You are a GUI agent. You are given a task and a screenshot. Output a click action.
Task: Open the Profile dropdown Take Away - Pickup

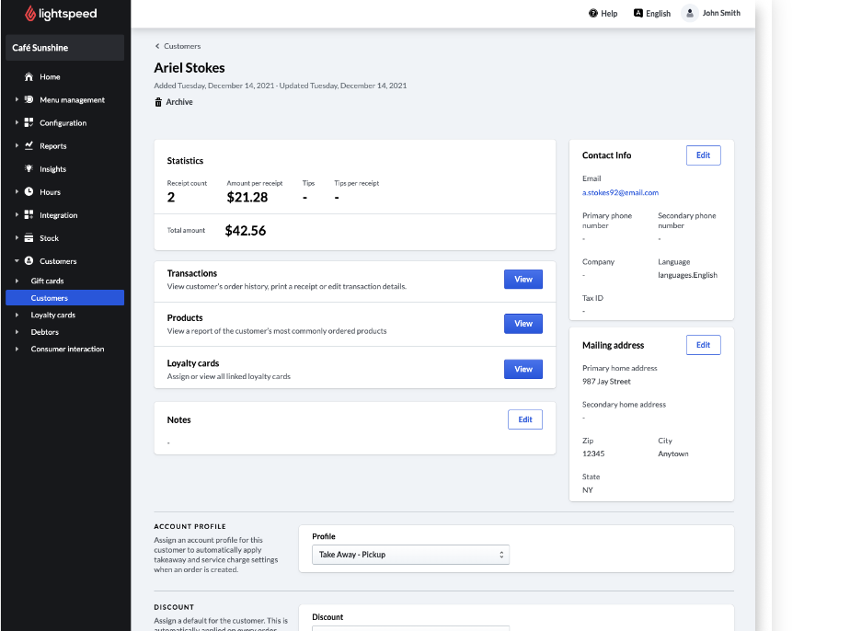410,555
